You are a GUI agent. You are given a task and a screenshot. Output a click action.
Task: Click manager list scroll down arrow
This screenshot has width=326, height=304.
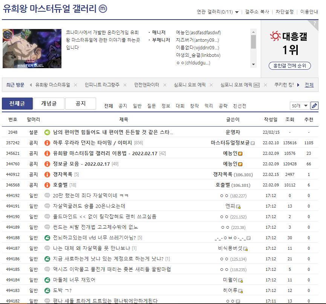click(253, 64)
